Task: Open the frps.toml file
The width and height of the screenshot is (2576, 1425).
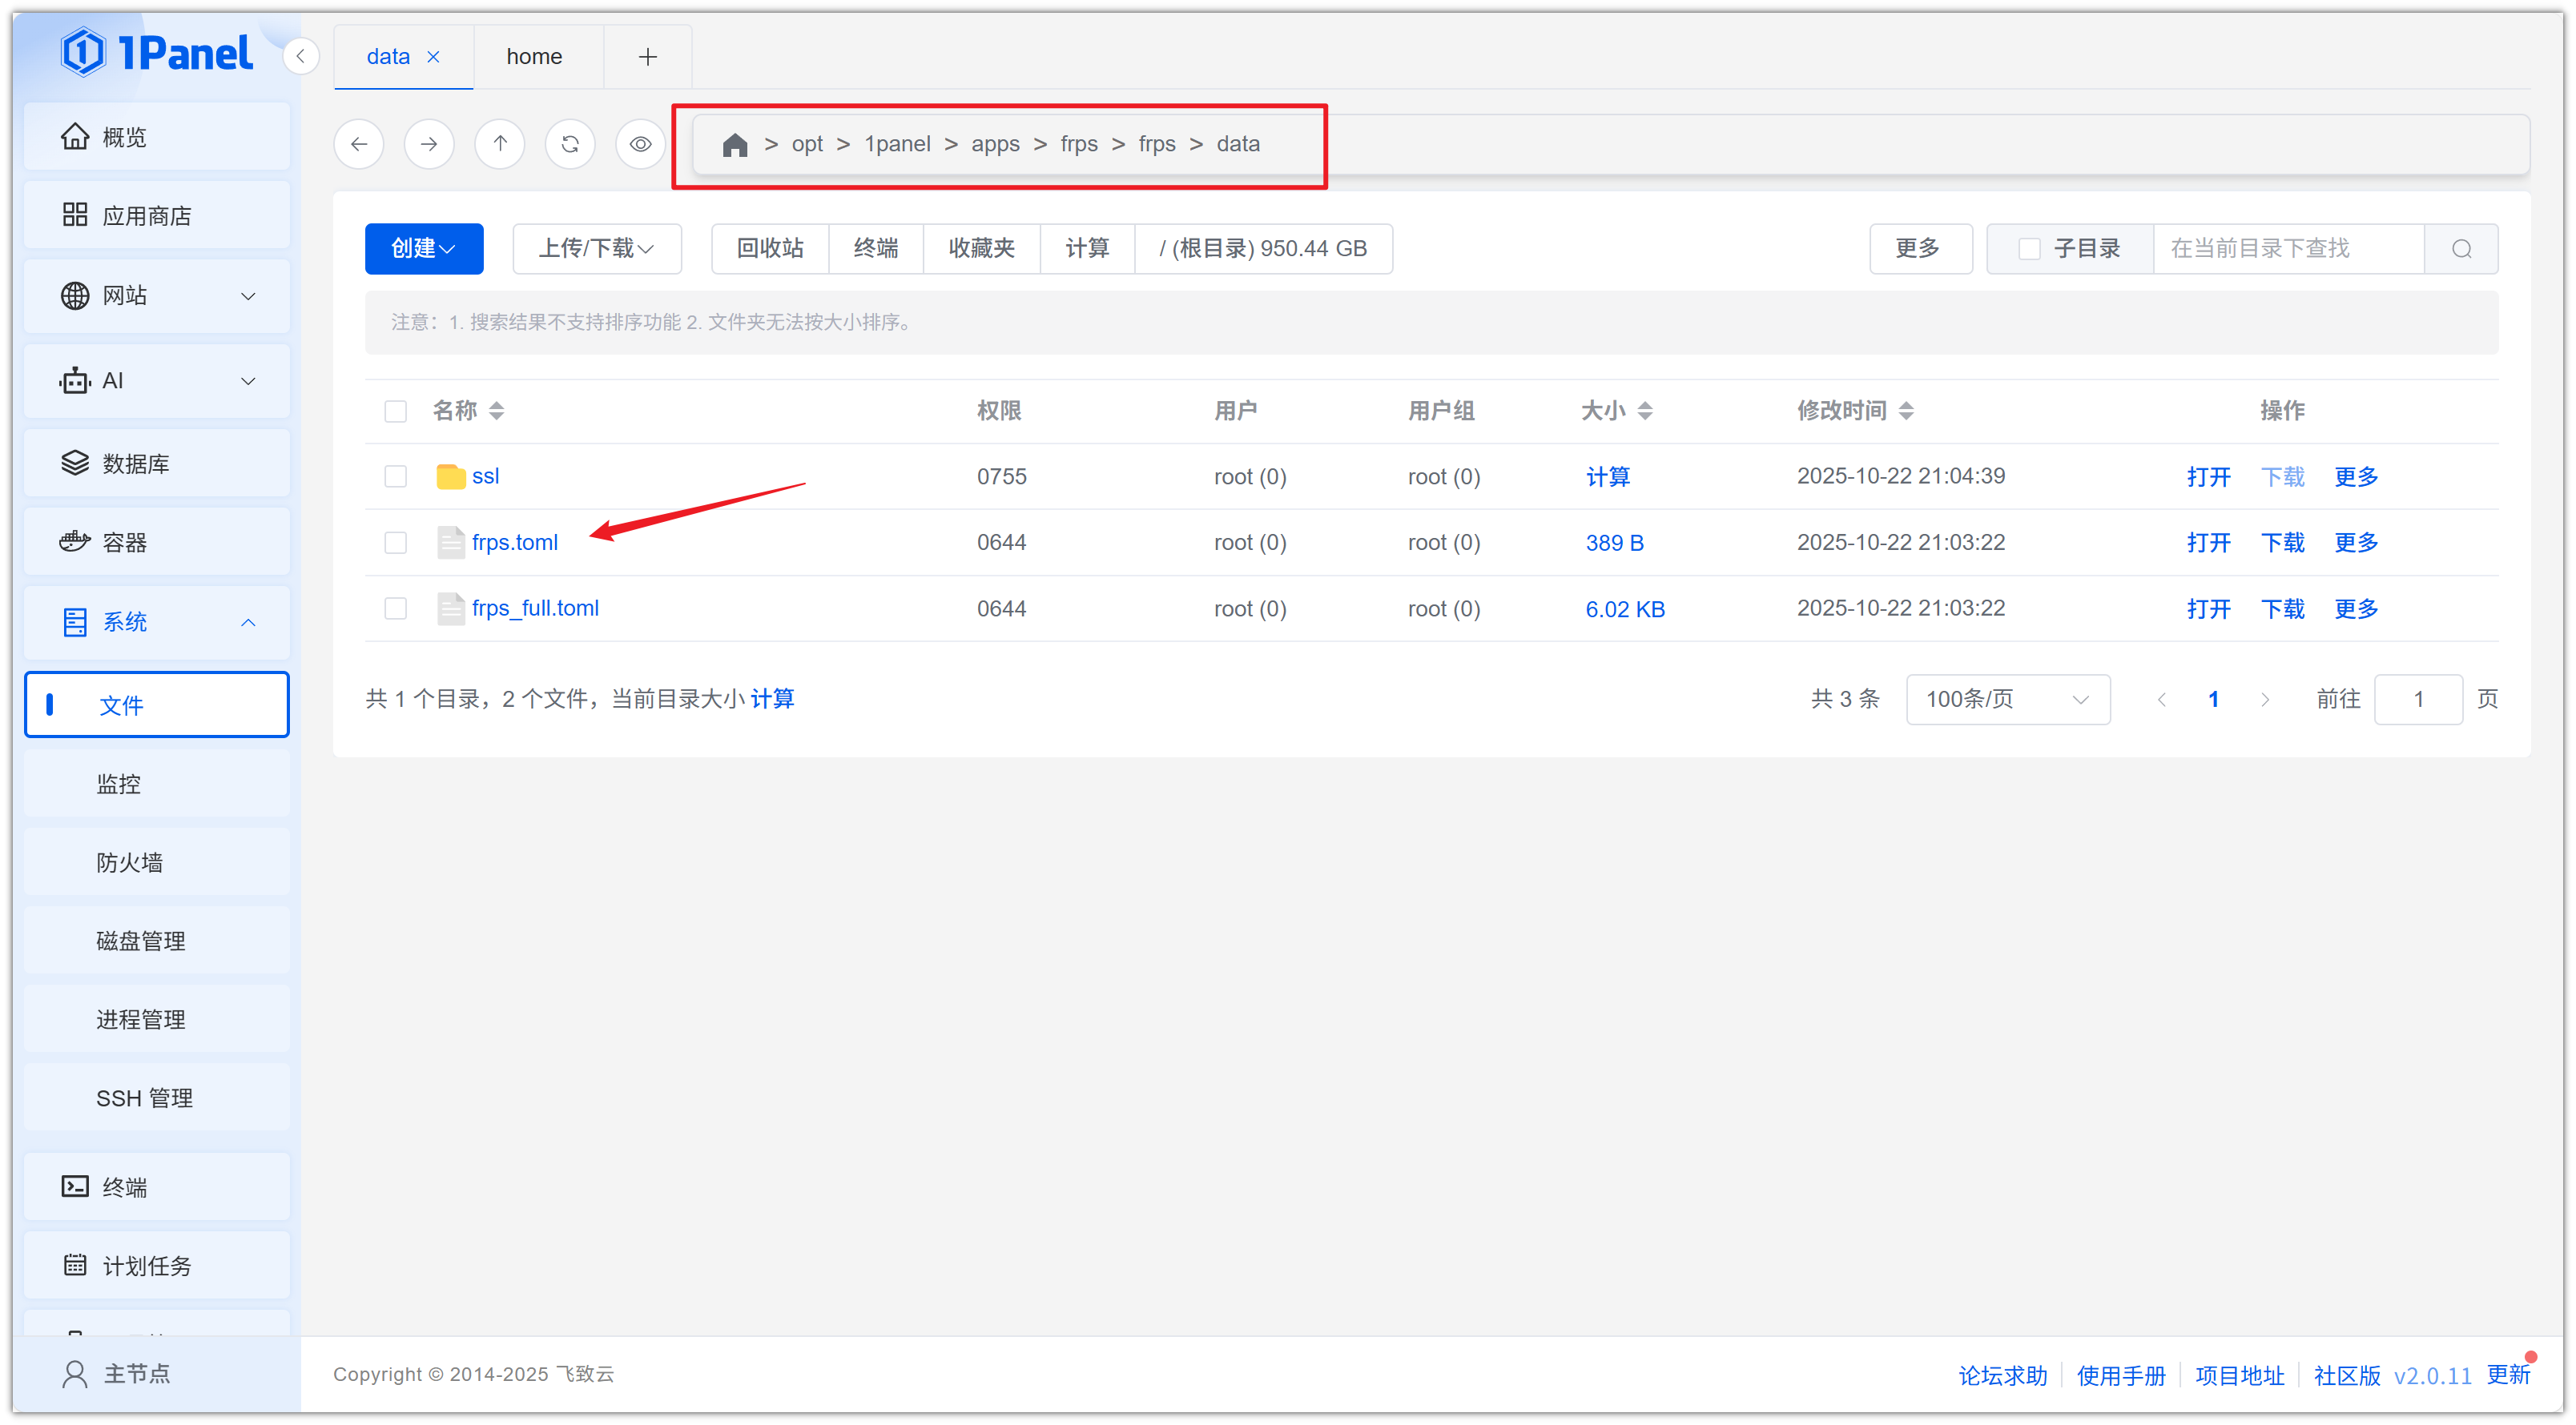Action: point(514,543)
